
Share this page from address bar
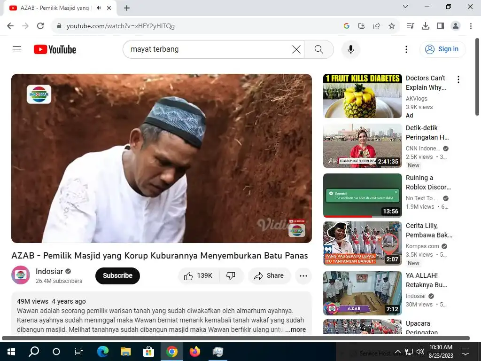377,26
